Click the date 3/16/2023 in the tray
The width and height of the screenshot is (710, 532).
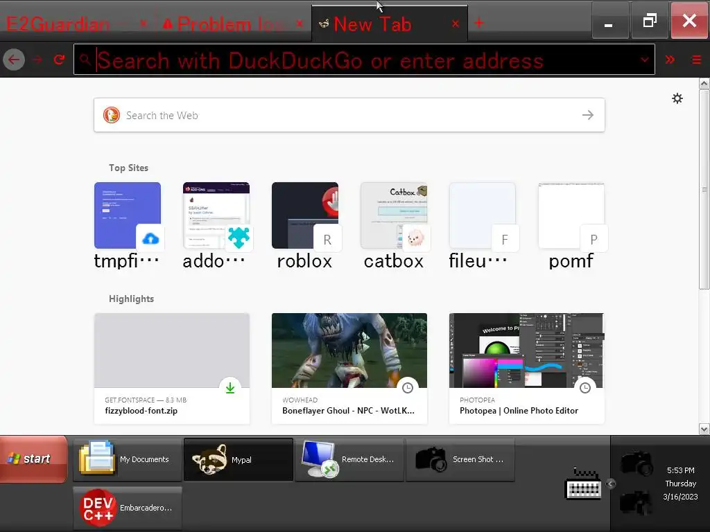point(680,497)
